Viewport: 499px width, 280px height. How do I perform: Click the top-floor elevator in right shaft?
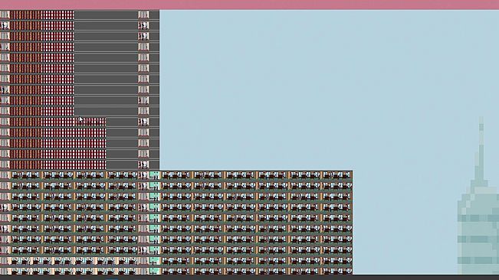coord(143,15)
